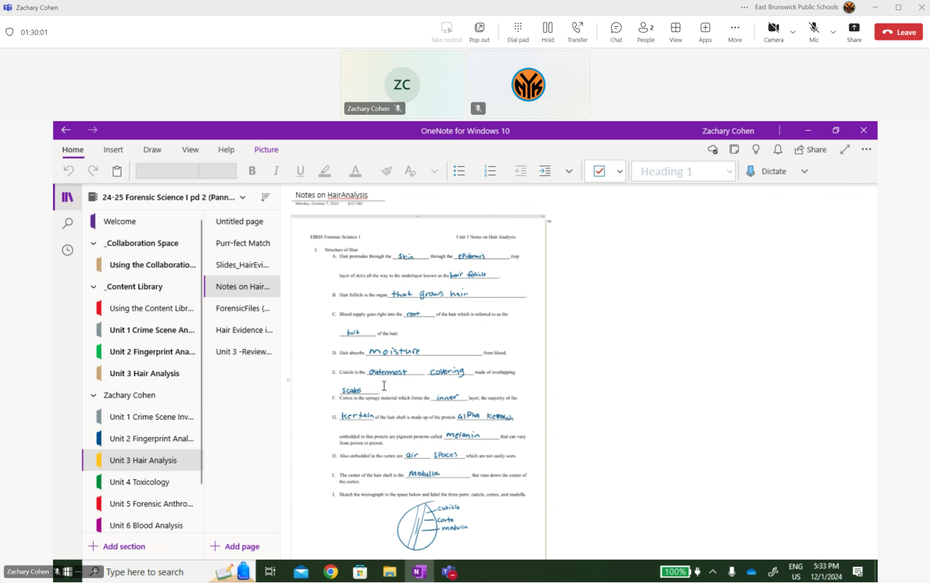Image resolution: width=930 pixels, height=583 pixels.
Task: Show the notebooks navigation pane
Action: [68, 197]
